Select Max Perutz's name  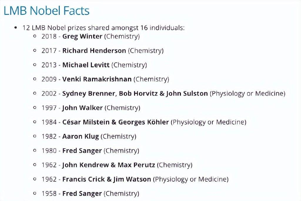coord(136,165)
